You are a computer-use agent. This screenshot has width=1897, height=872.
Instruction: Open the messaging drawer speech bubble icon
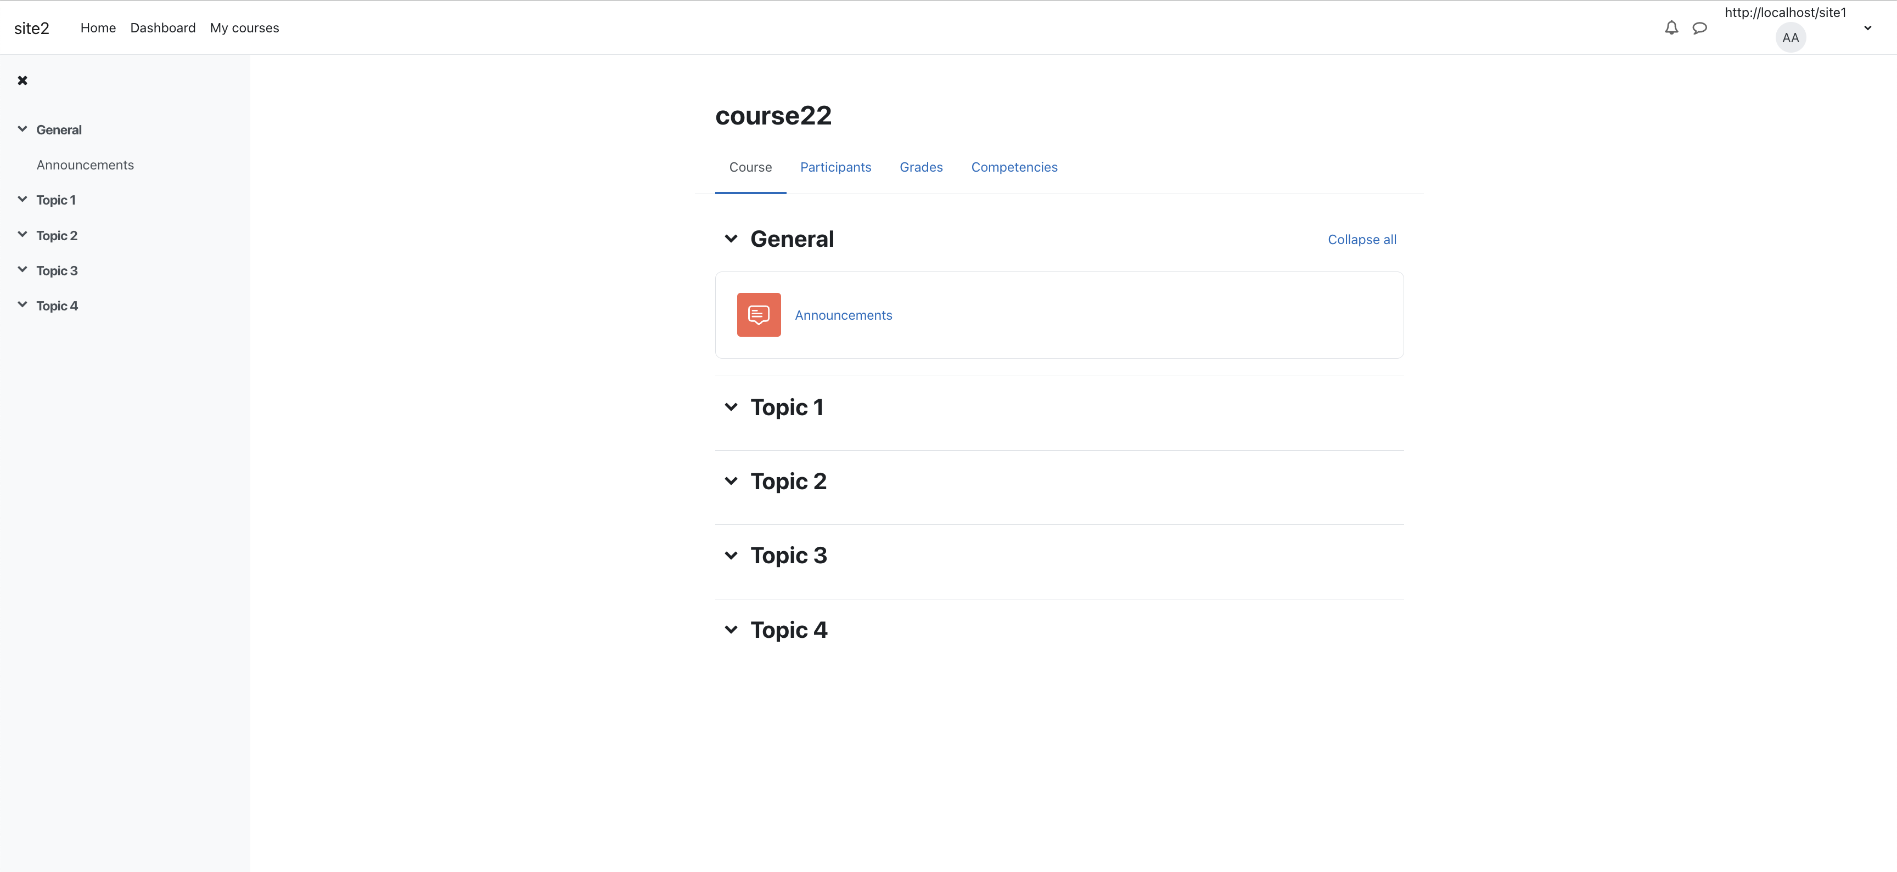(x=1699, y=28)
